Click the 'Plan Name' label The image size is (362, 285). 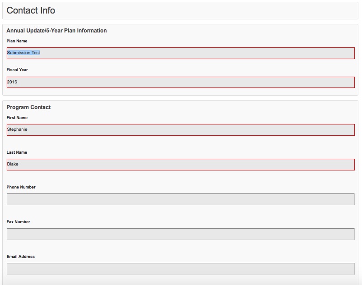point(17,41)
